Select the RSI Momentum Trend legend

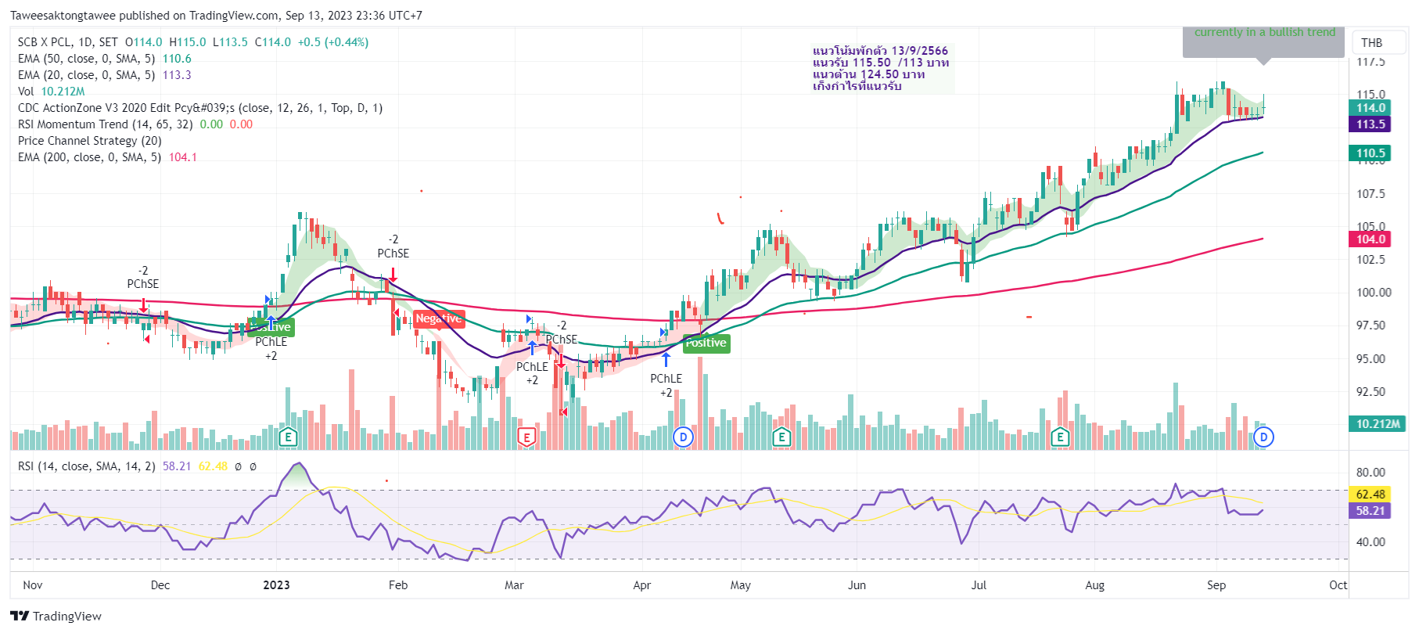click(135, 124)
